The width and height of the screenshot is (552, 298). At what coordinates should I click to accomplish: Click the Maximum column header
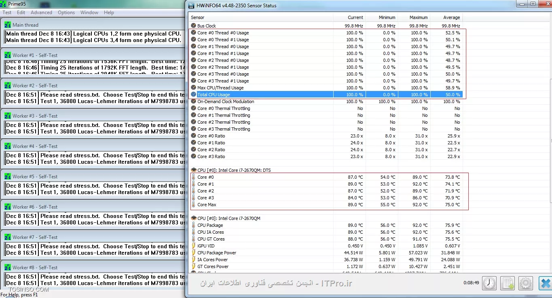[x=414, y=17]
